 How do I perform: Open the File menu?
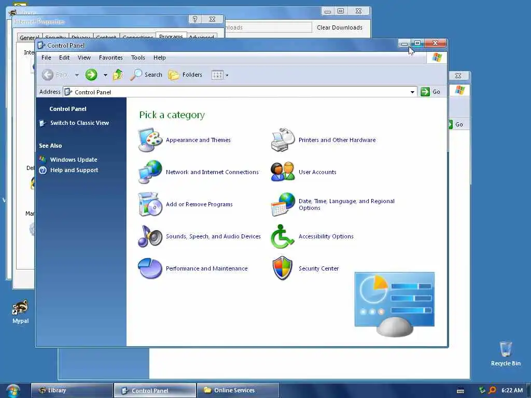coord(46,58)
